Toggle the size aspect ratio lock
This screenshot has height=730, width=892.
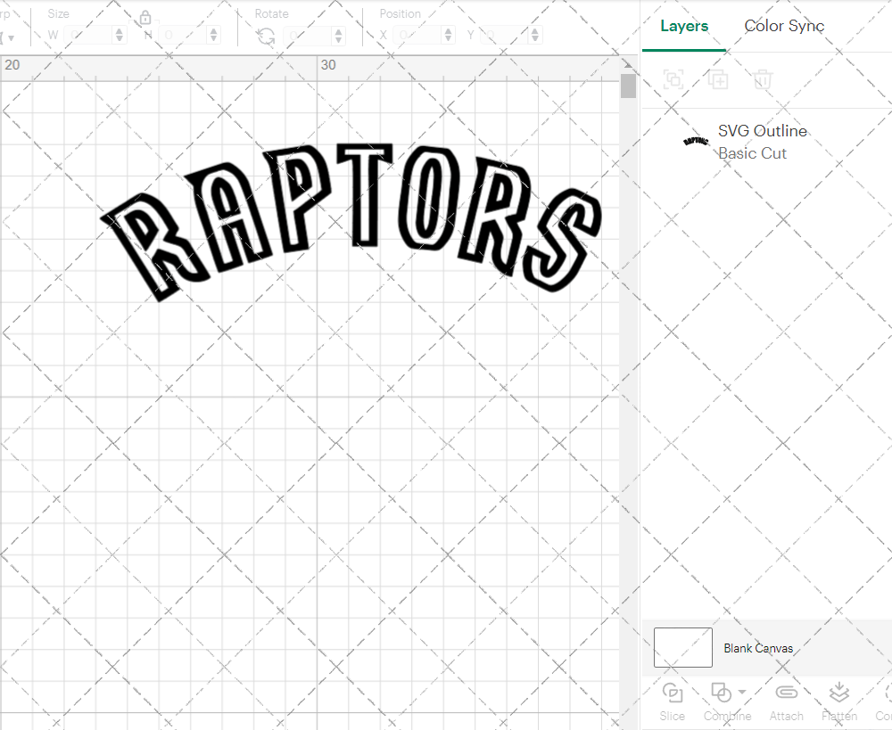click(145, 17)
